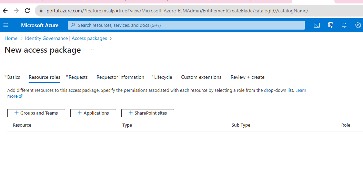Open the ellipsis menu next to New access package
Image resolution: width=363 pixels, height=171 pixels.
(x=92, y=50)
